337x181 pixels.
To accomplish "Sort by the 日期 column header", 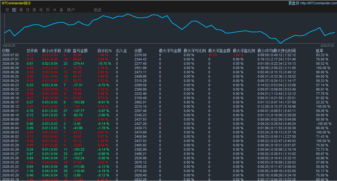I will click(x=6, y=51).
